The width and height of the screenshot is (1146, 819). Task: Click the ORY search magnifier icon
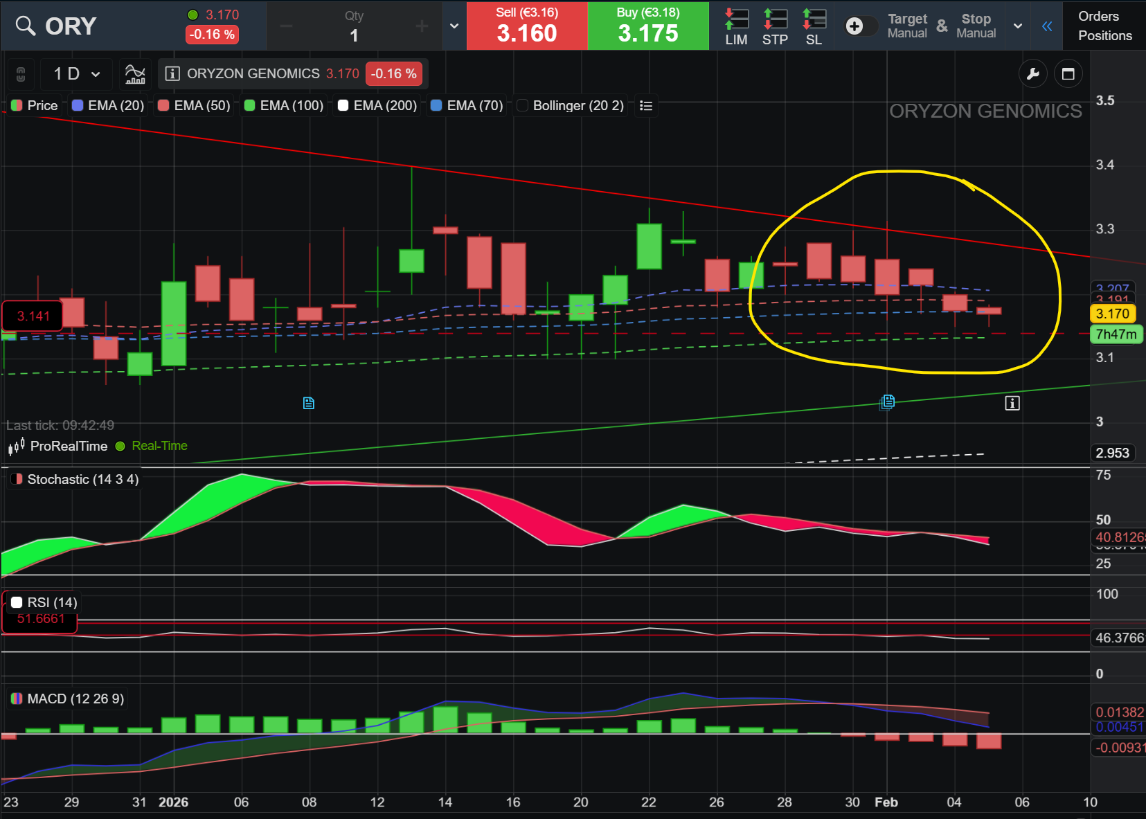(26, 26)
